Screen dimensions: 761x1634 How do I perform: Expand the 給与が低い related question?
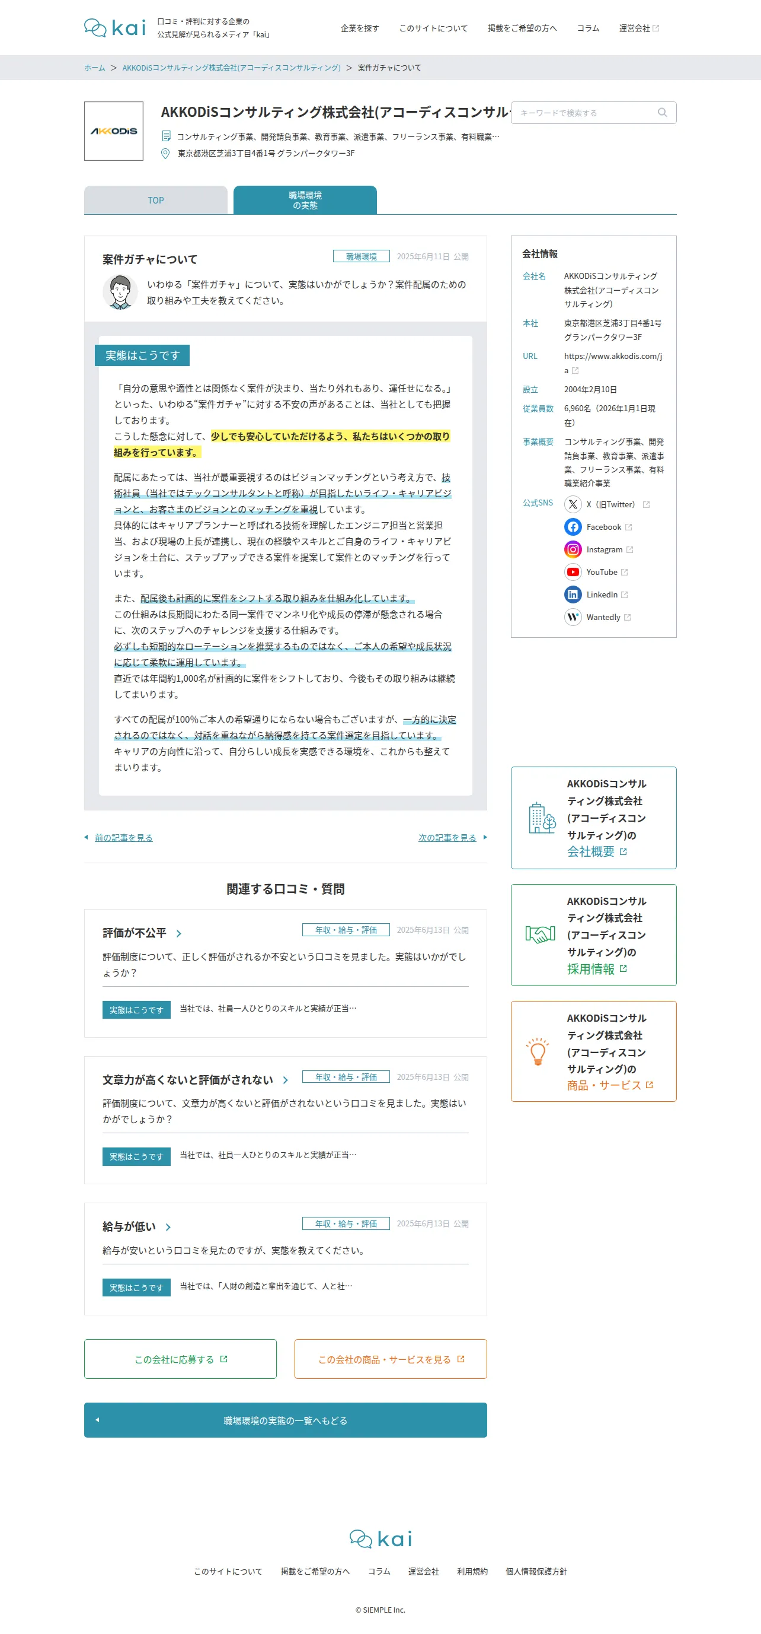pos(137,1227)
